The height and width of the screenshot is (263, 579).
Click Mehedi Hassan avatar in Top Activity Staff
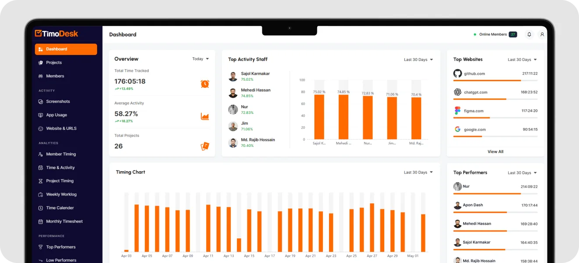pos(233,93)
